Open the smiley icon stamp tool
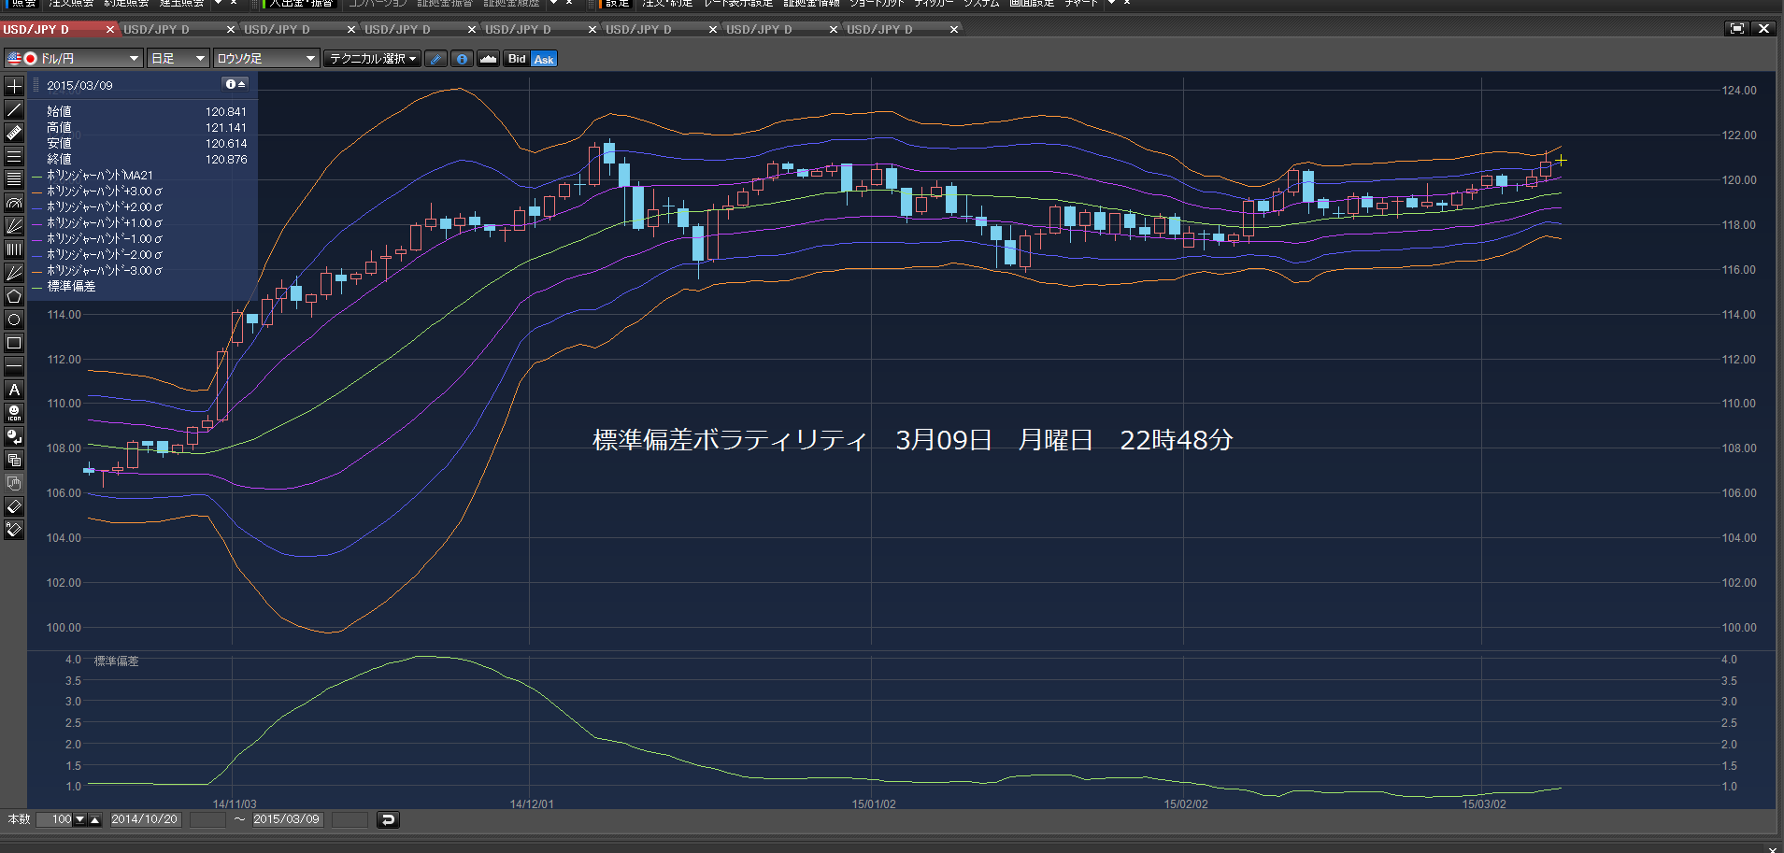1784x853 pixels. point(14,413)
